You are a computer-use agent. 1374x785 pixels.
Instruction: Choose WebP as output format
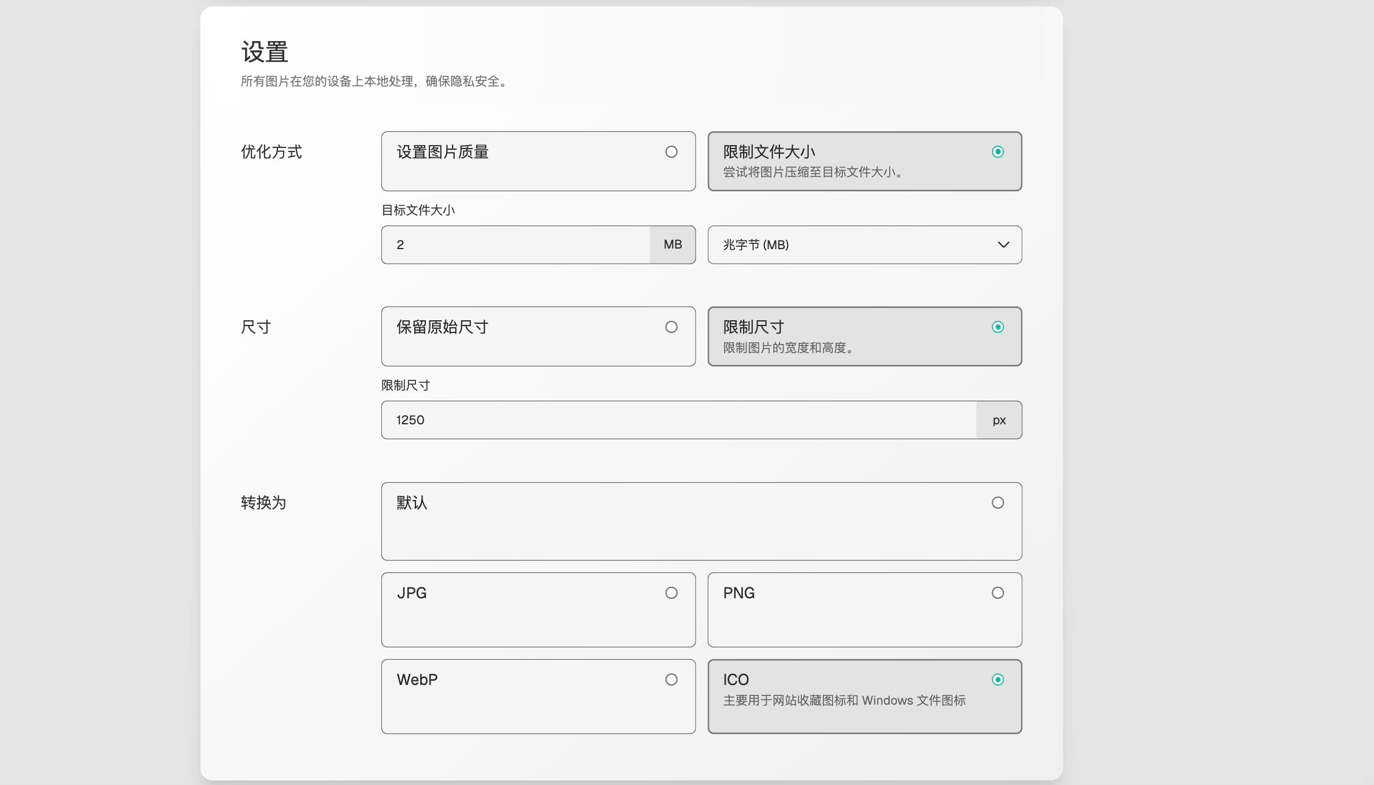click(671, 680)
